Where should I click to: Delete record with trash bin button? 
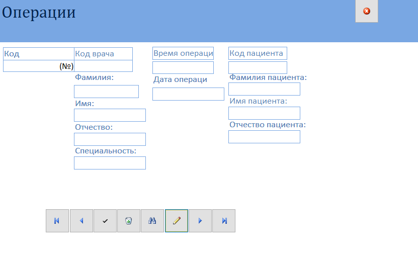tap(129, 221)
